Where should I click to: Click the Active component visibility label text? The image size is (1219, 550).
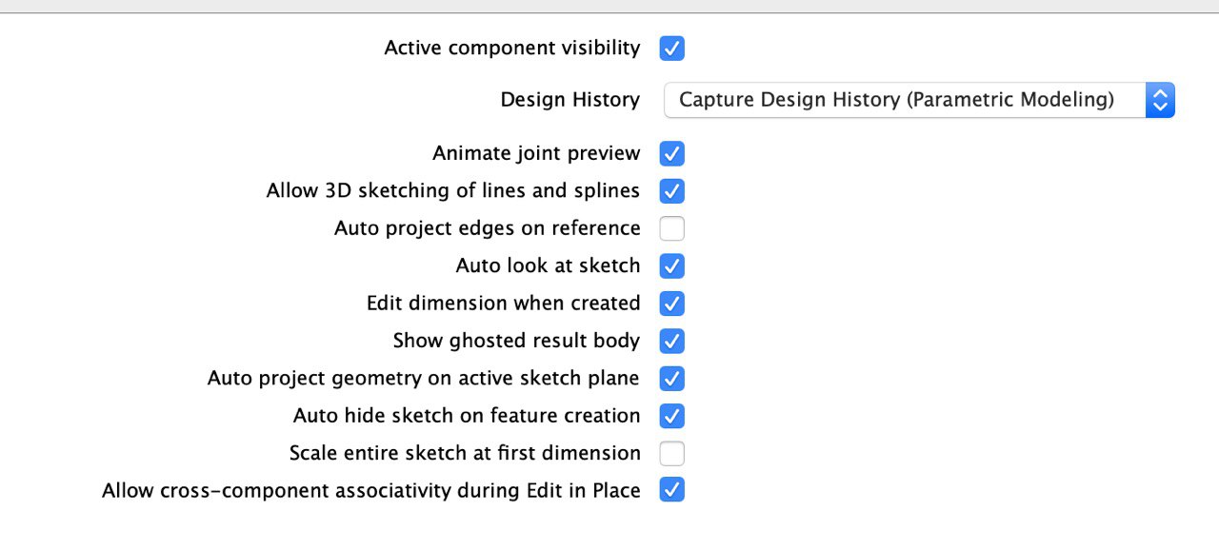tap(512, 48)
